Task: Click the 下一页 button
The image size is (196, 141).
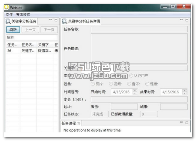Action: pyautogui.click(x=49, y=30)
